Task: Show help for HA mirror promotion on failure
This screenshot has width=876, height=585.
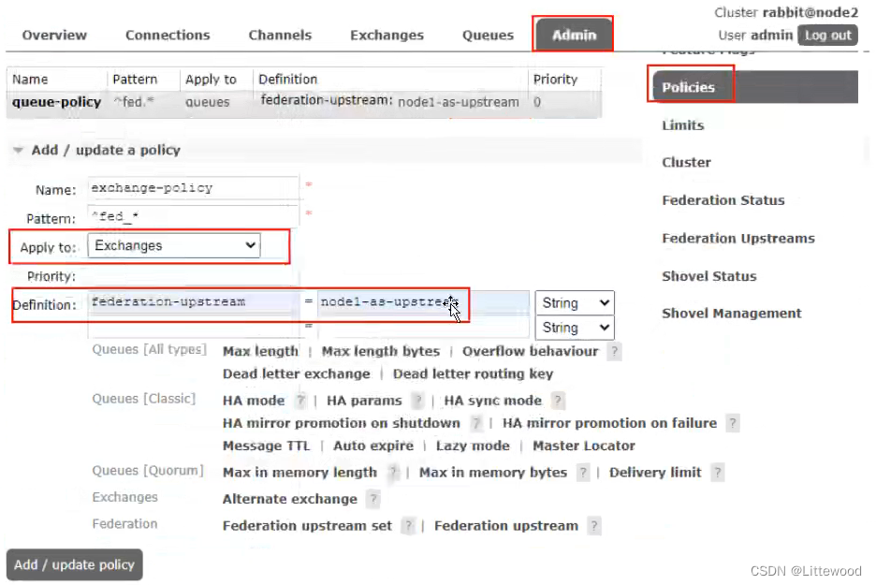Action: click(x=733, y=423)
